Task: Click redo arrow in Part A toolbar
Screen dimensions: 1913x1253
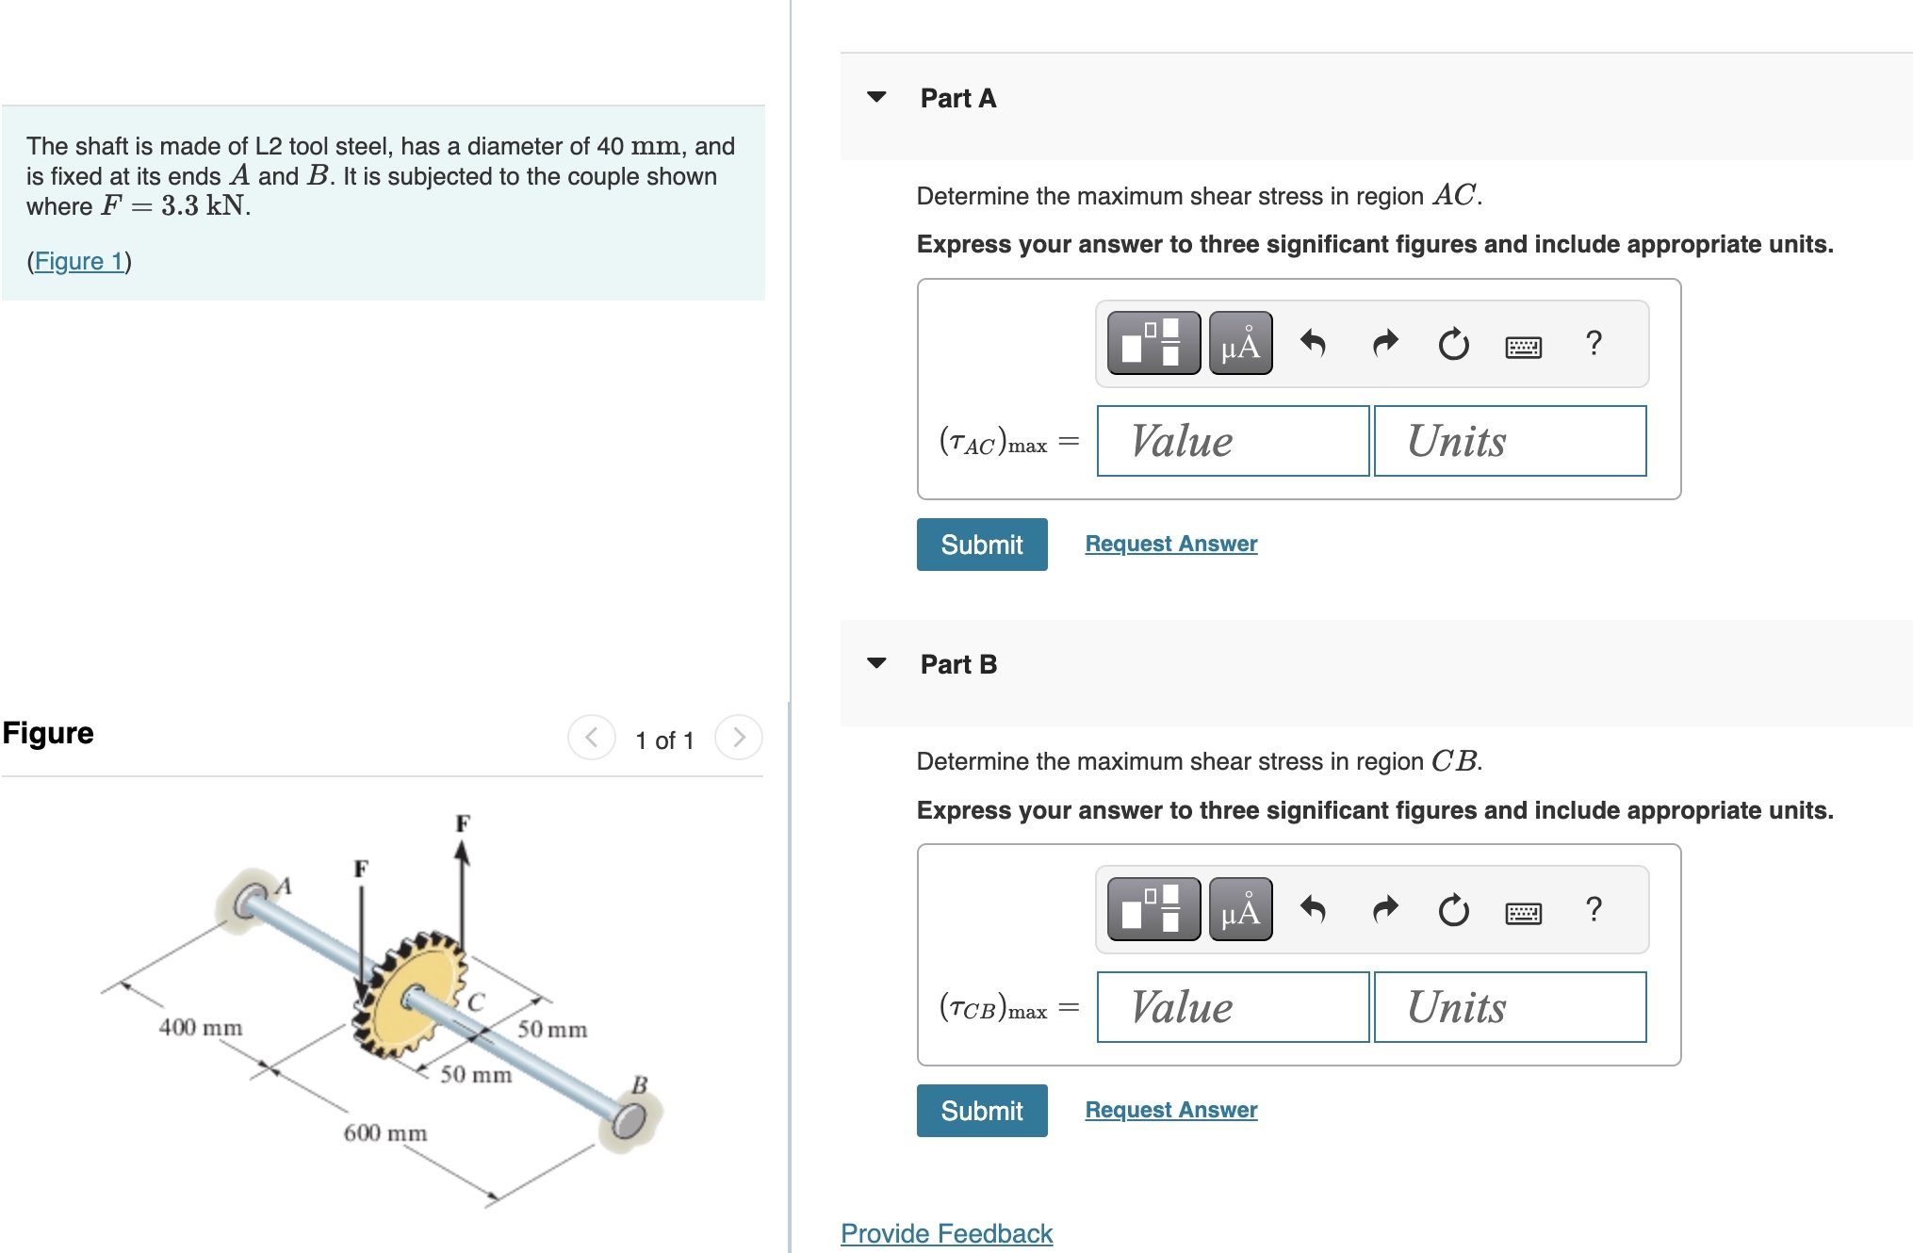Action: (1384, 344)
